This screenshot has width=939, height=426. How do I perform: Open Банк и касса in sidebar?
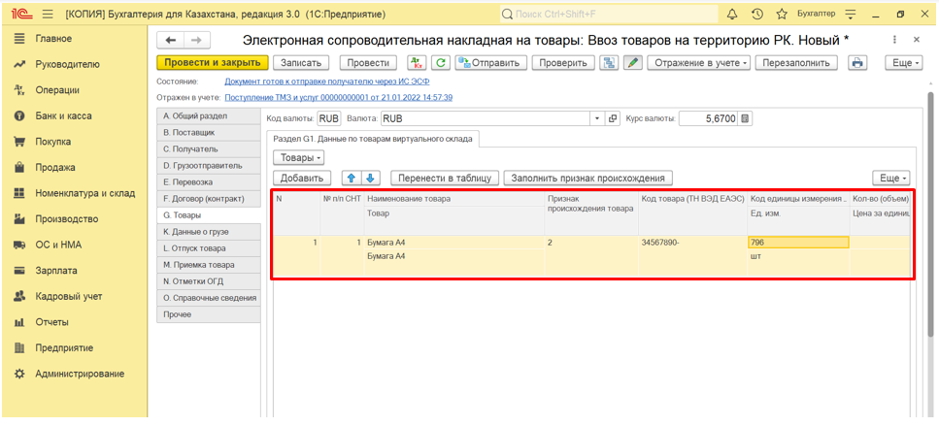(63, 116)
